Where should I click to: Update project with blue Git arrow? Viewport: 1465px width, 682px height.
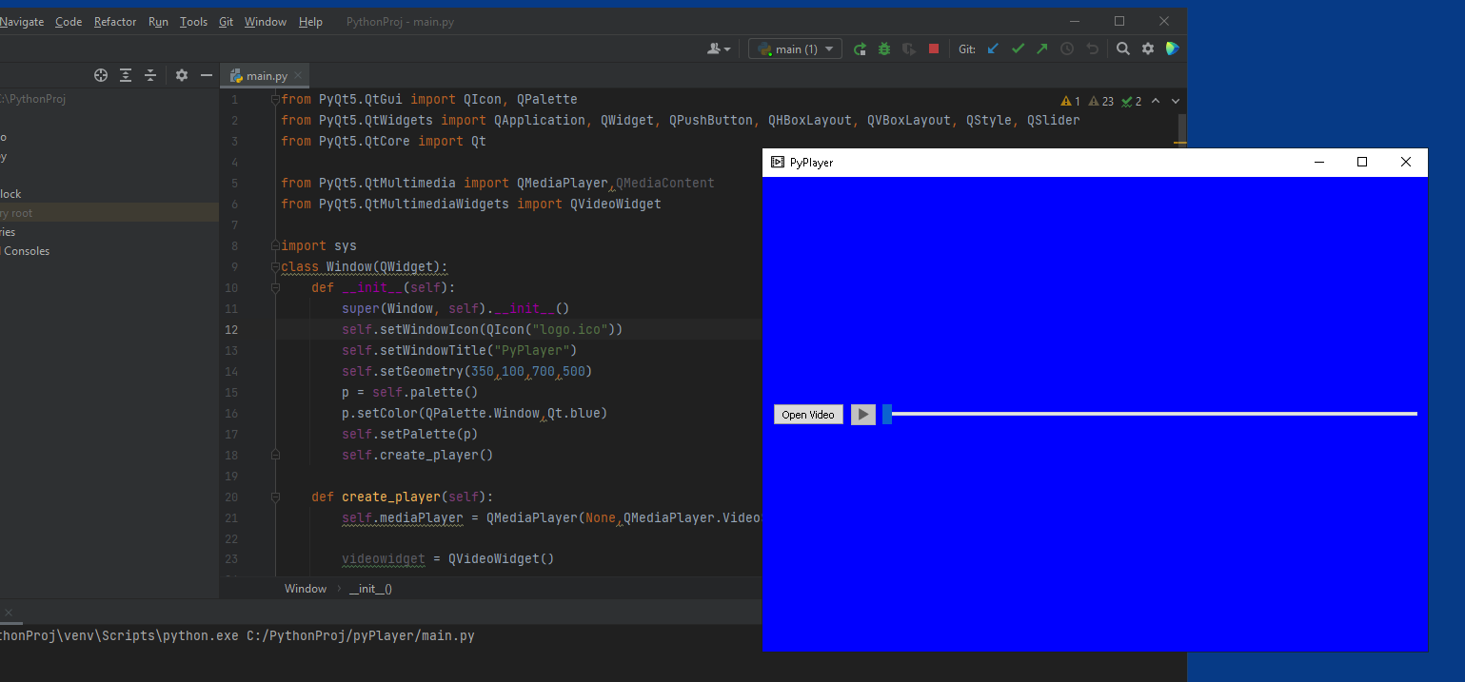993,49
